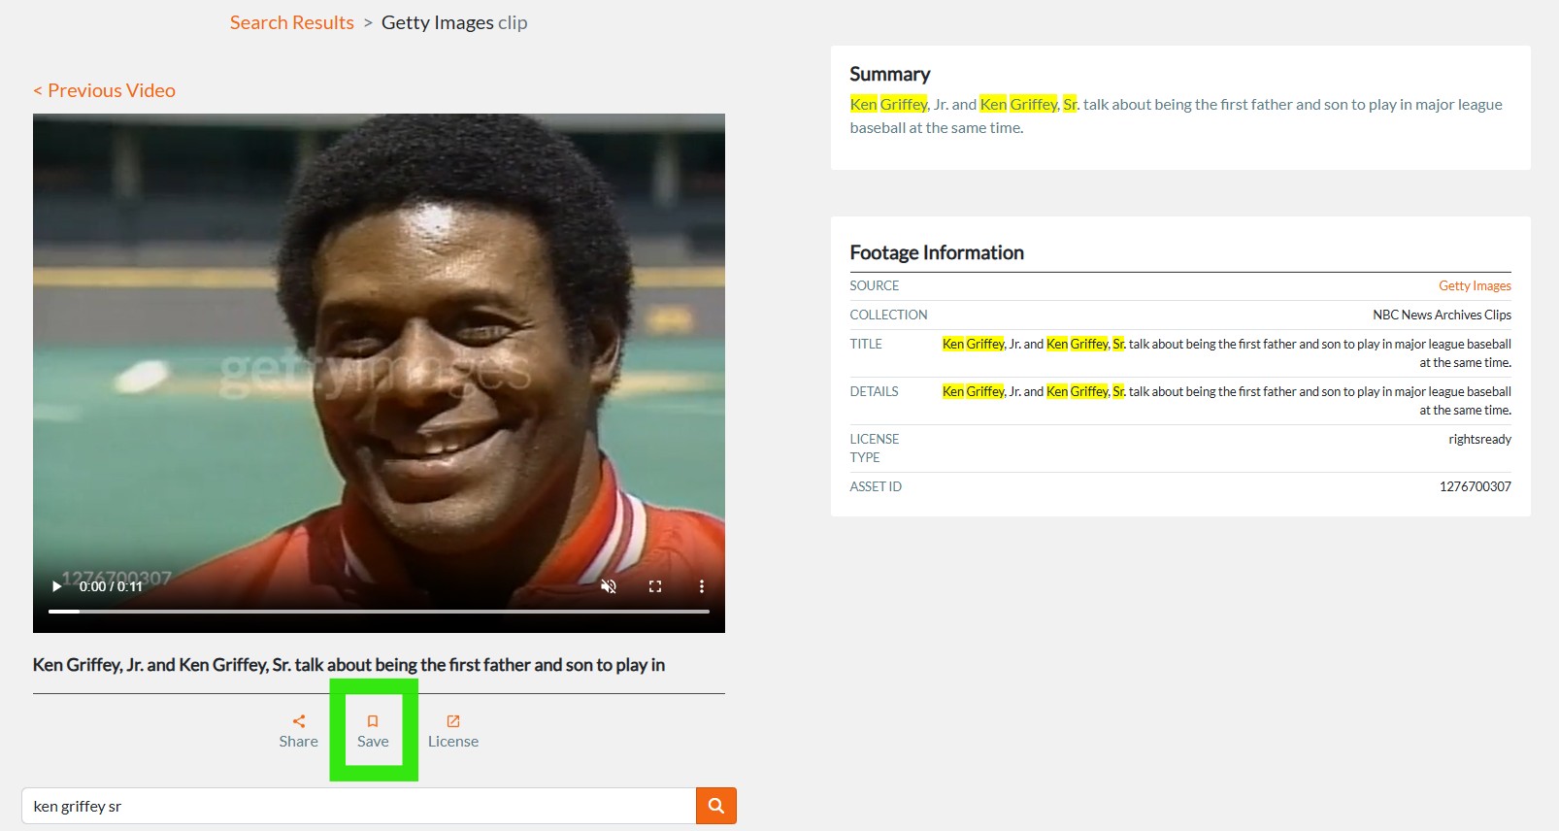
Task: Click the ASSET ID row label
Action: tap(876, 486)
